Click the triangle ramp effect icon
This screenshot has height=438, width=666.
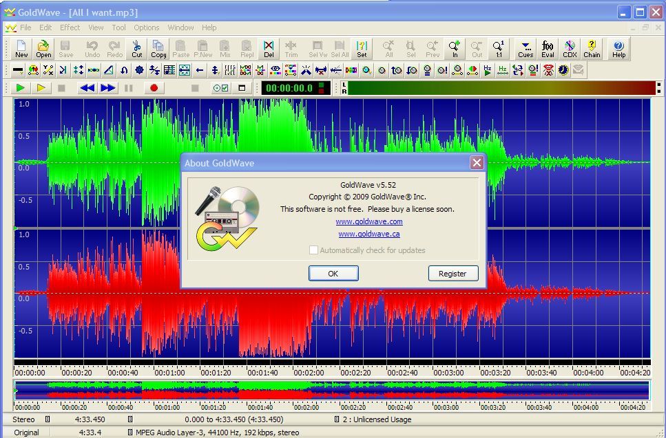pyautogui.click(x=109, y=70)
